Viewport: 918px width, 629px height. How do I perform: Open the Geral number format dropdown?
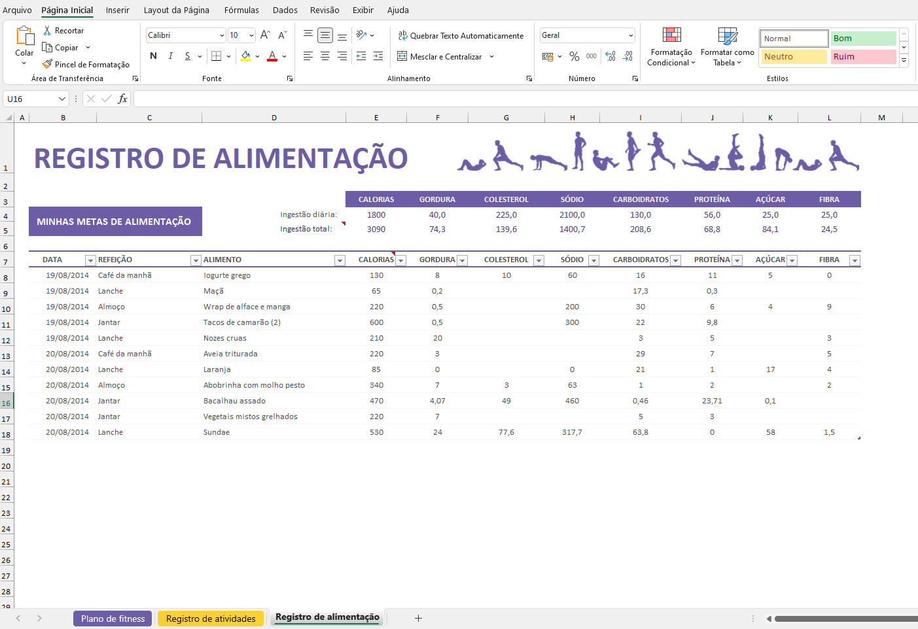(x=630, y=35)
